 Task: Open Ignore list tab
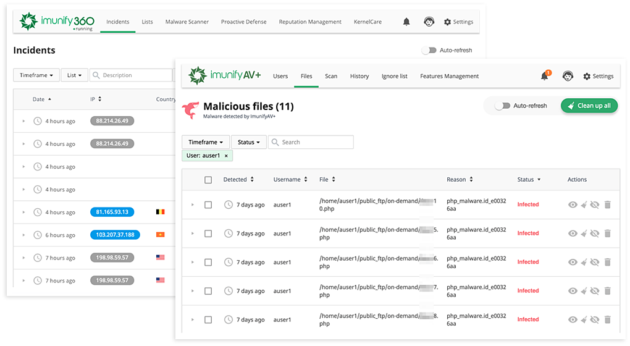coord(394,76)
